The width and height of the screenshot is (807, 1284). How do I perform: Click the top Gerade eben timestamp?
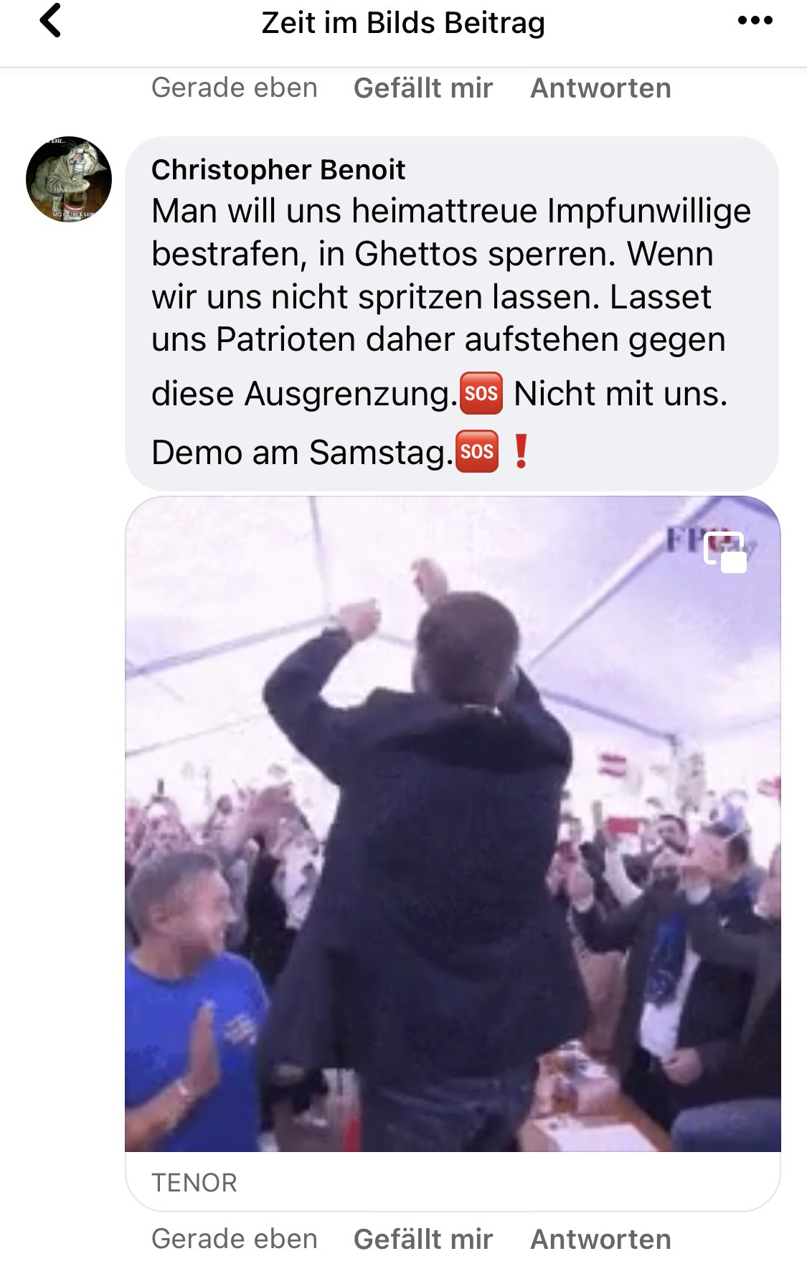[x=235, y=88]
